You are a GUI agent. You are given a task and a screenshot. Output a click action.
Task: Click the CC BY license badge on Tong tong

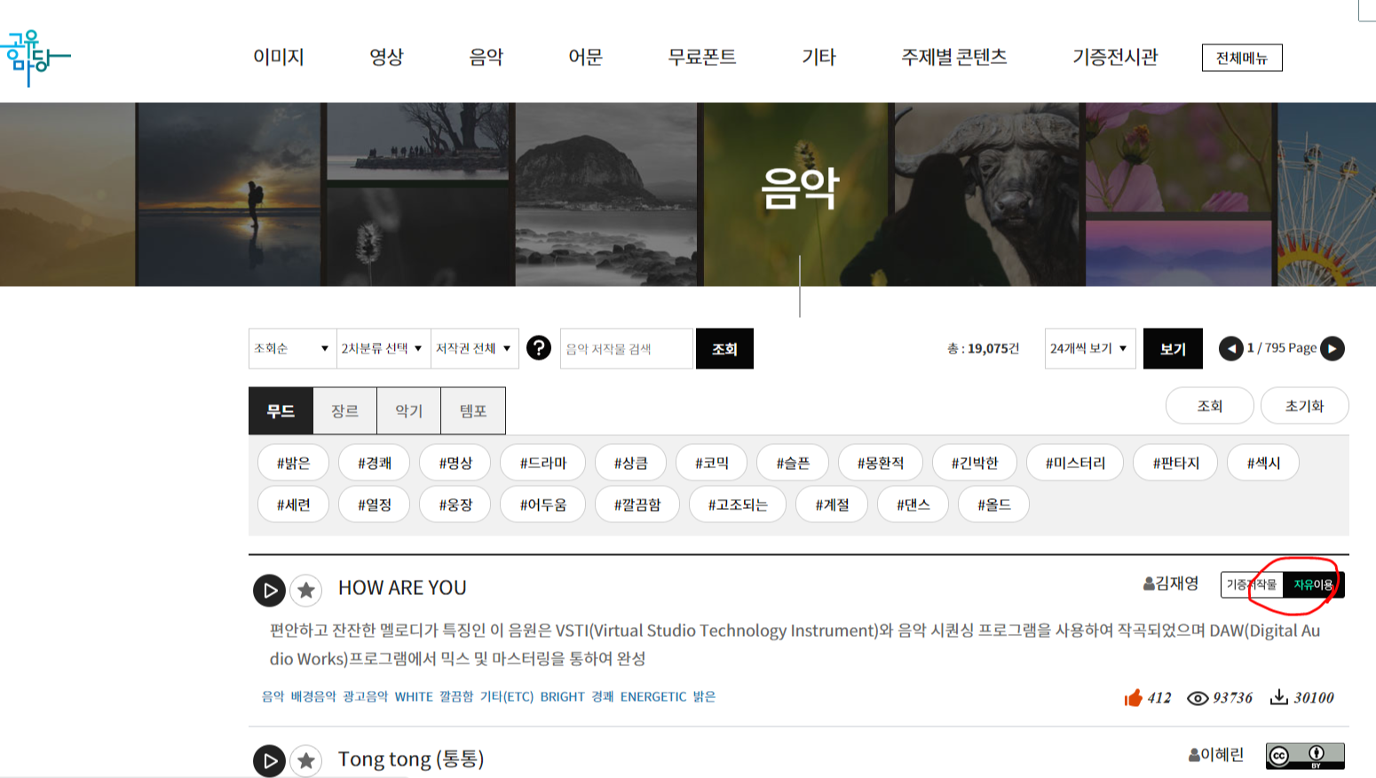coord(1305,756)
